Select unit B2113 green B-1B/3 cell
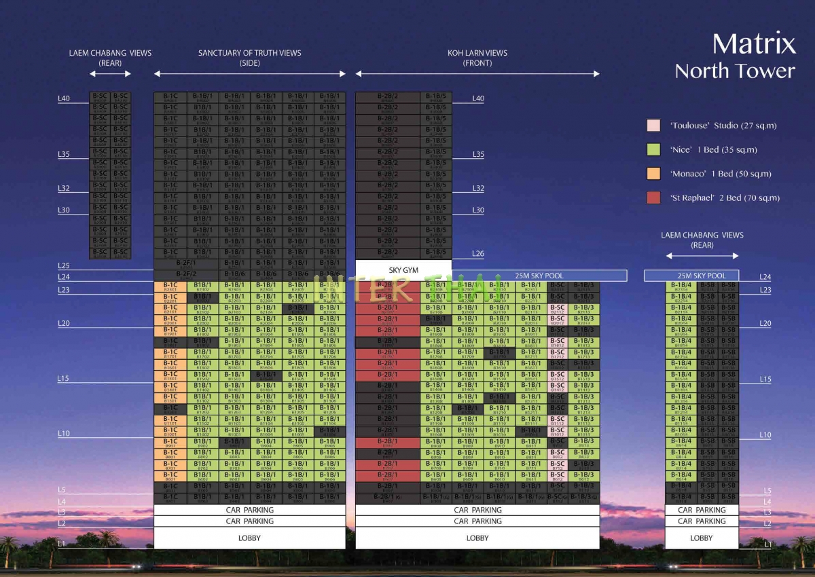The height and width of the screenshot is (577, 815). click(583, 309)
